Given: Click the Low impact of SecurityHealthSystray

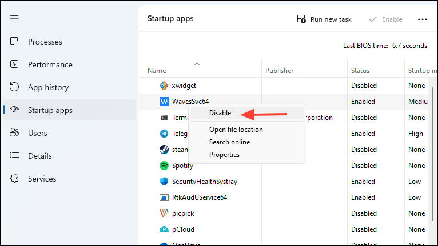Looking at the screenshot, I should click(x=414, y=182).
